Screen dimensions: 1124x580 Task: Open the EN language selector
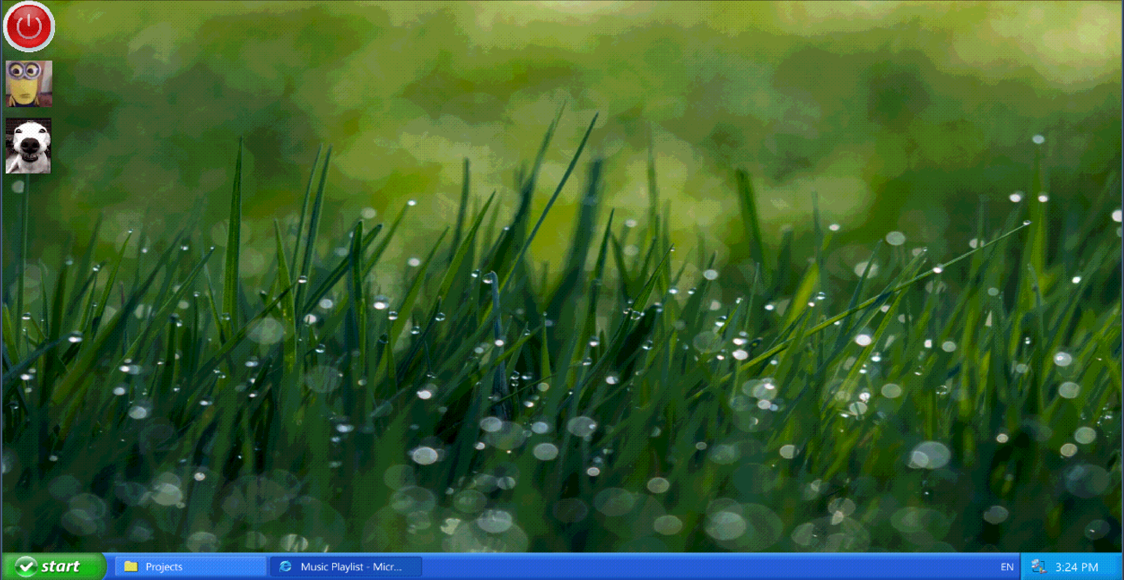pos(1007,567)
